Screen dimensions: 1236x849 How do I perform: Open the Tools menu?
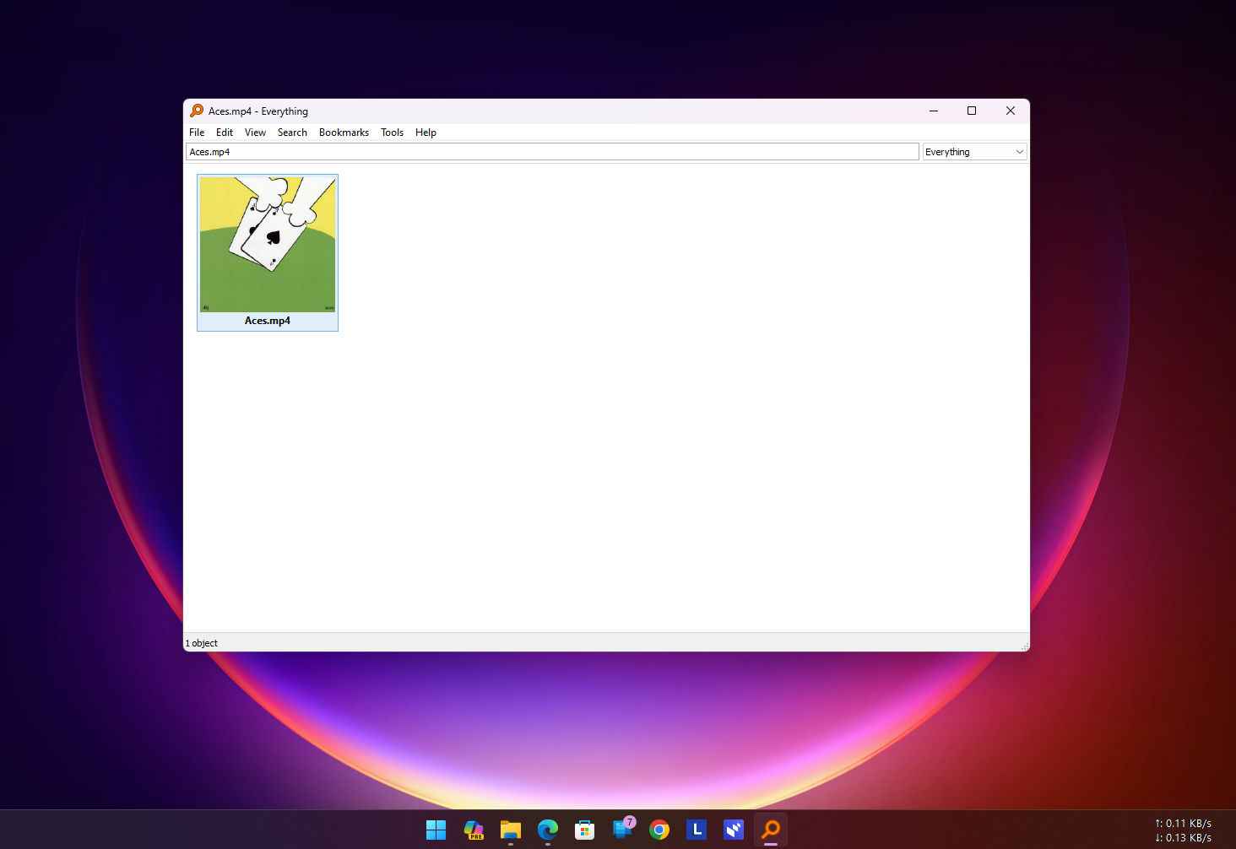[x=392, y=132]
